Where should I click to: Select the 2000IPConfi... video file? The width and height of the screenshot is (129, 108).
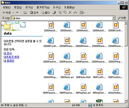click(116, 27)
